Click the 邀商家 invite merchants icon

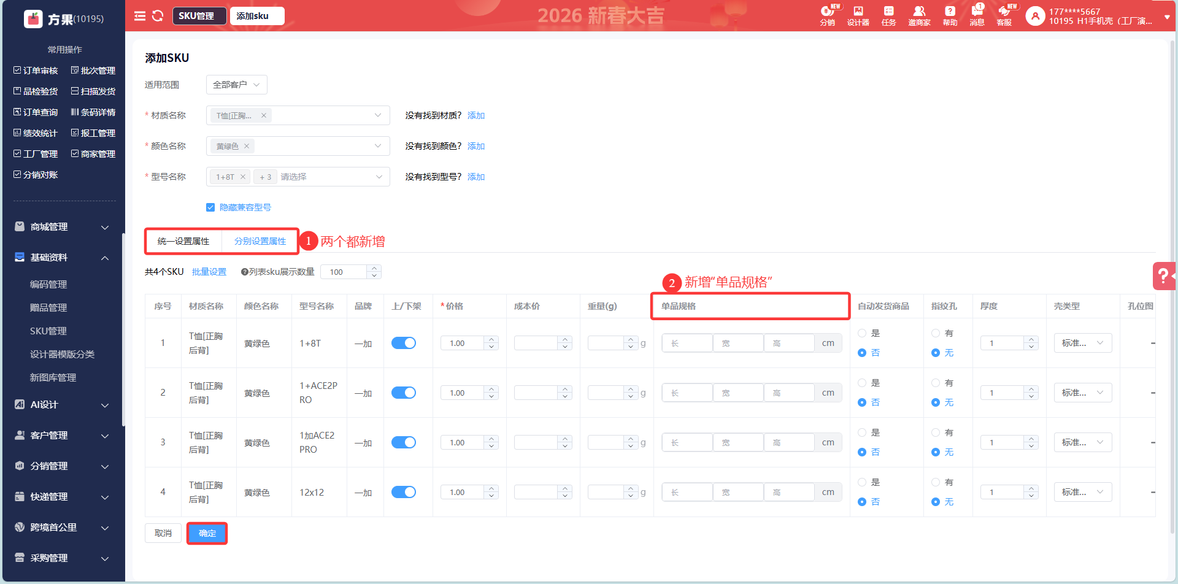tap(919, 15)
